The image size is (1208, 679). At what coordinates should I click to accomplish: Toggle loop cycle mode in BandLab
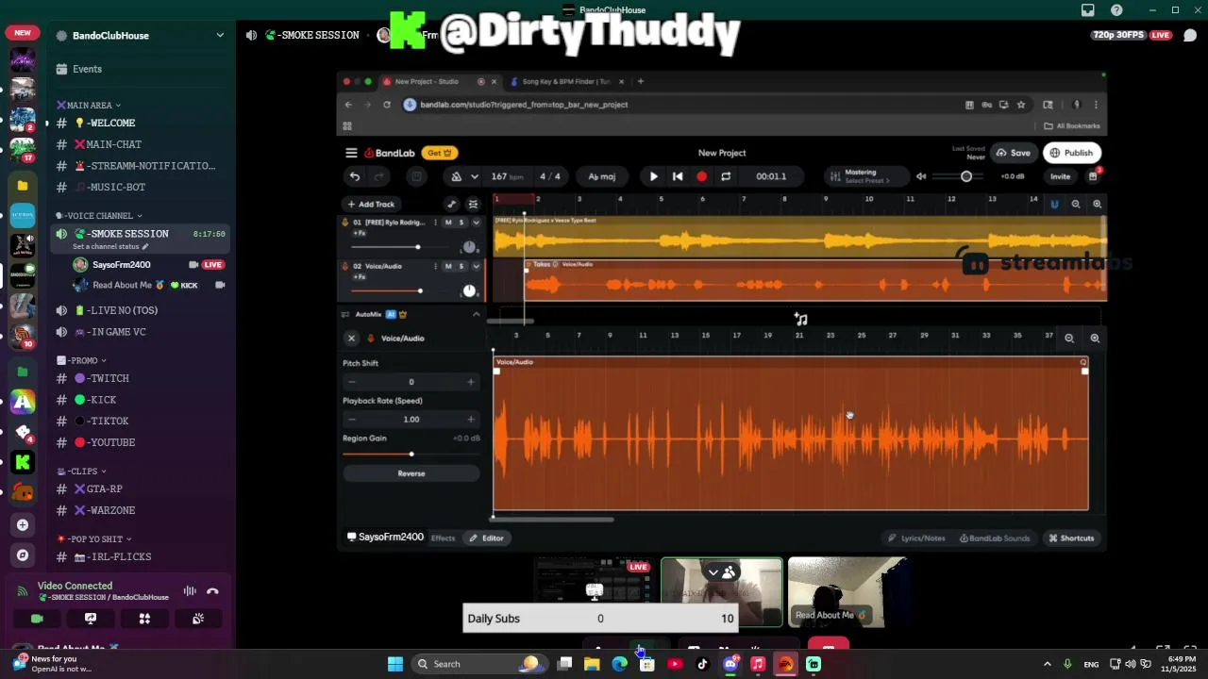tap(726, 176)
